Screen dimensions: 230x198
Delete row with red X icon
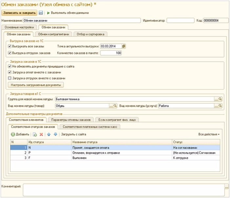[x=41, y=134]
